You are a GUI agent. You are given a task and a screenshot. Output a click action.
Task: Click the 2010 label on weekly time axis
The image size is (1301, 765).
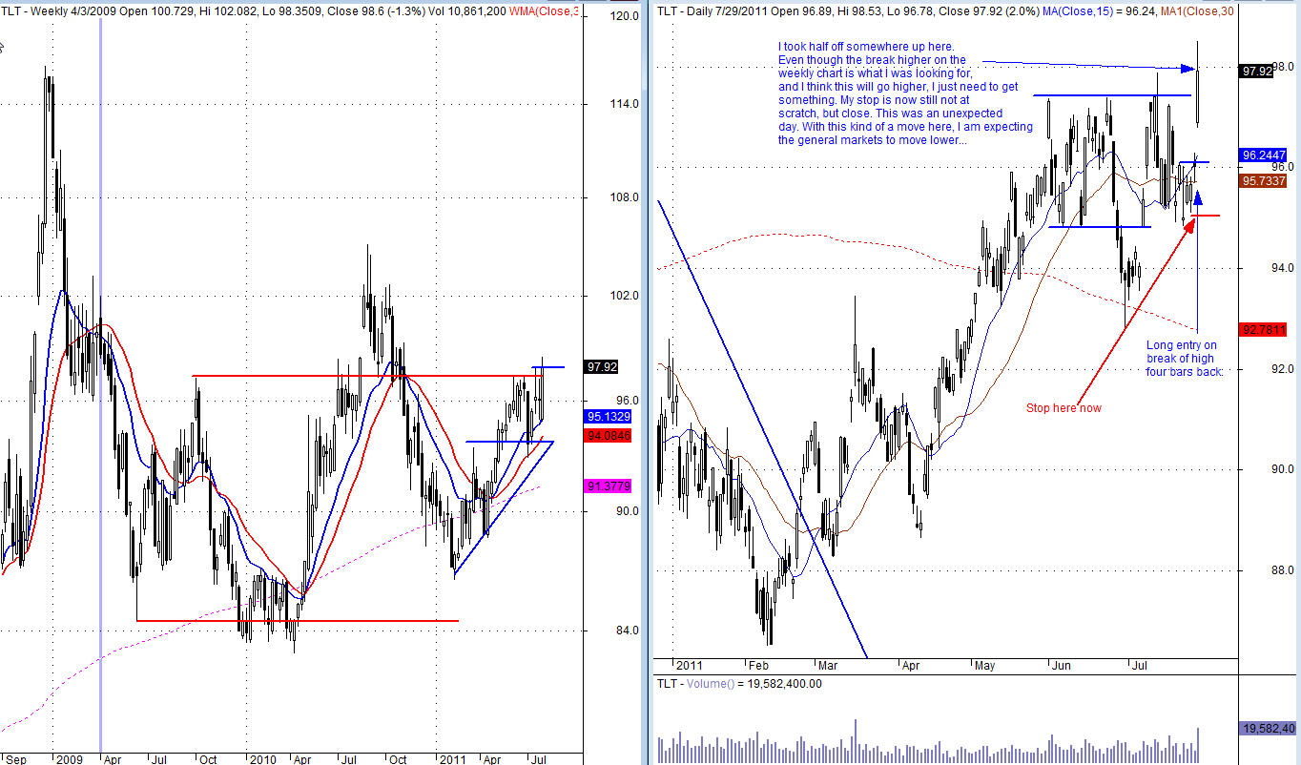click(x=263, y=759)
